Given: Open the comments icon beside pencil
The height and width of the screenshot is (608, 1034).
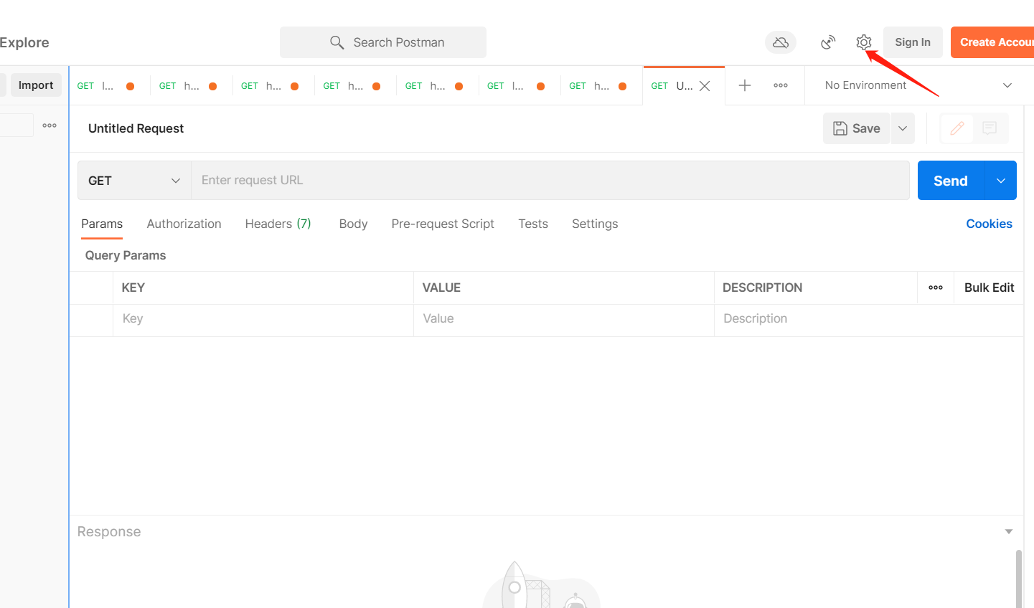Looking at the screenshot, I should [990, 128].
